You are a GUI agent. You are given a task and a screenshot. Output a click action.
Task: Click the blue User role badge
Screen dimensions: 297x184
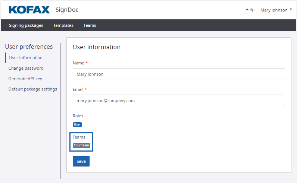click(77, 124)
